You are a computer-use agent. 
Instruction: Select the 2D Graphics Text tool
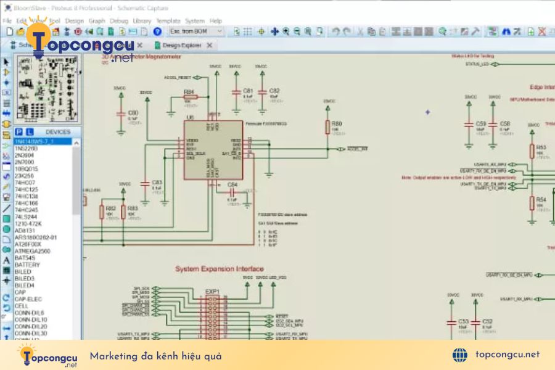(x=6, y=260)
